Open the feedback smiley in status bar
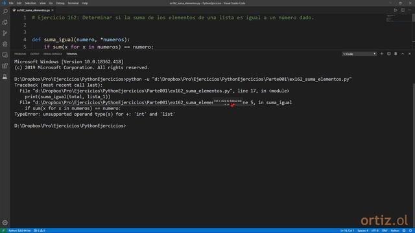 click(x=404, y=230)
